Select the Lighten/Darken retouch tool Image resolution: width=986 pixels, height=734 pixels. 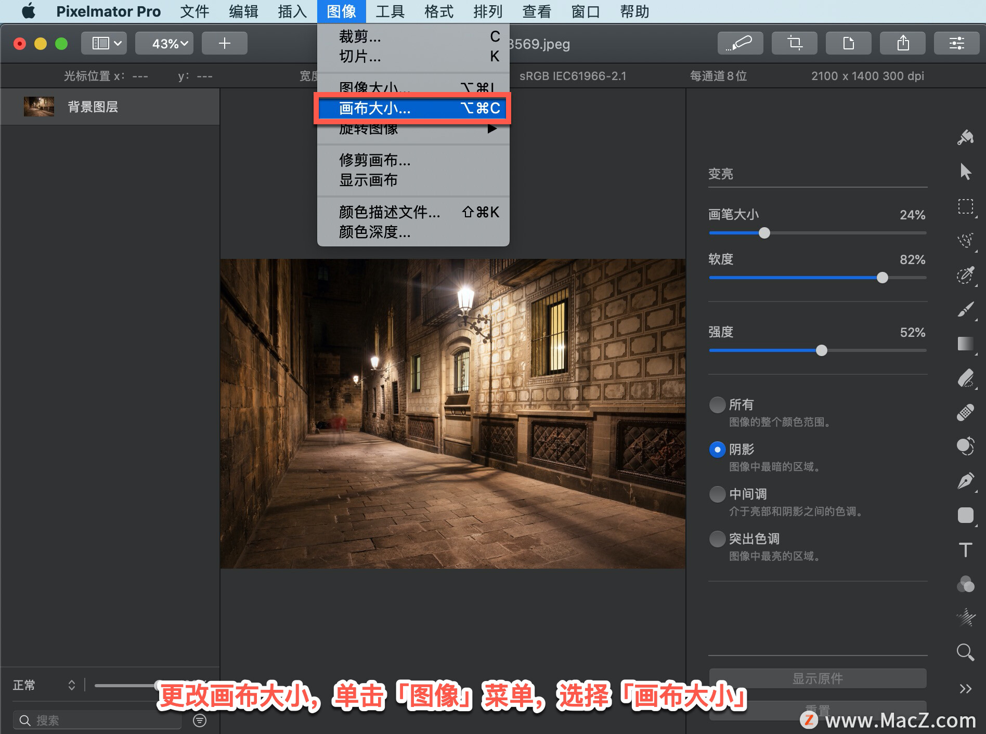(966, 447)
